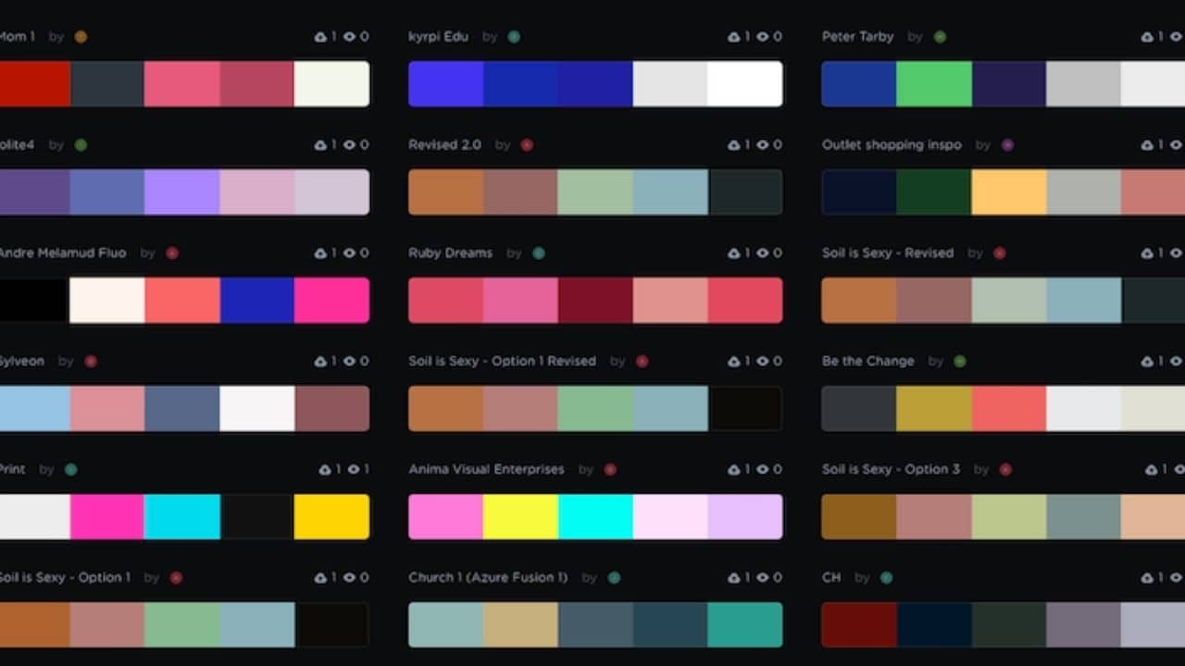The width and height of the screenshot is (1185, 666).
Task: Open the author avatar beside Peter Tarby
Action: coord(940,37)
